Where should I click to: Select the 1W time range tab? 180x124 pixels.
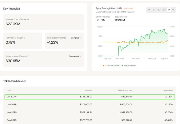[149, 10]
